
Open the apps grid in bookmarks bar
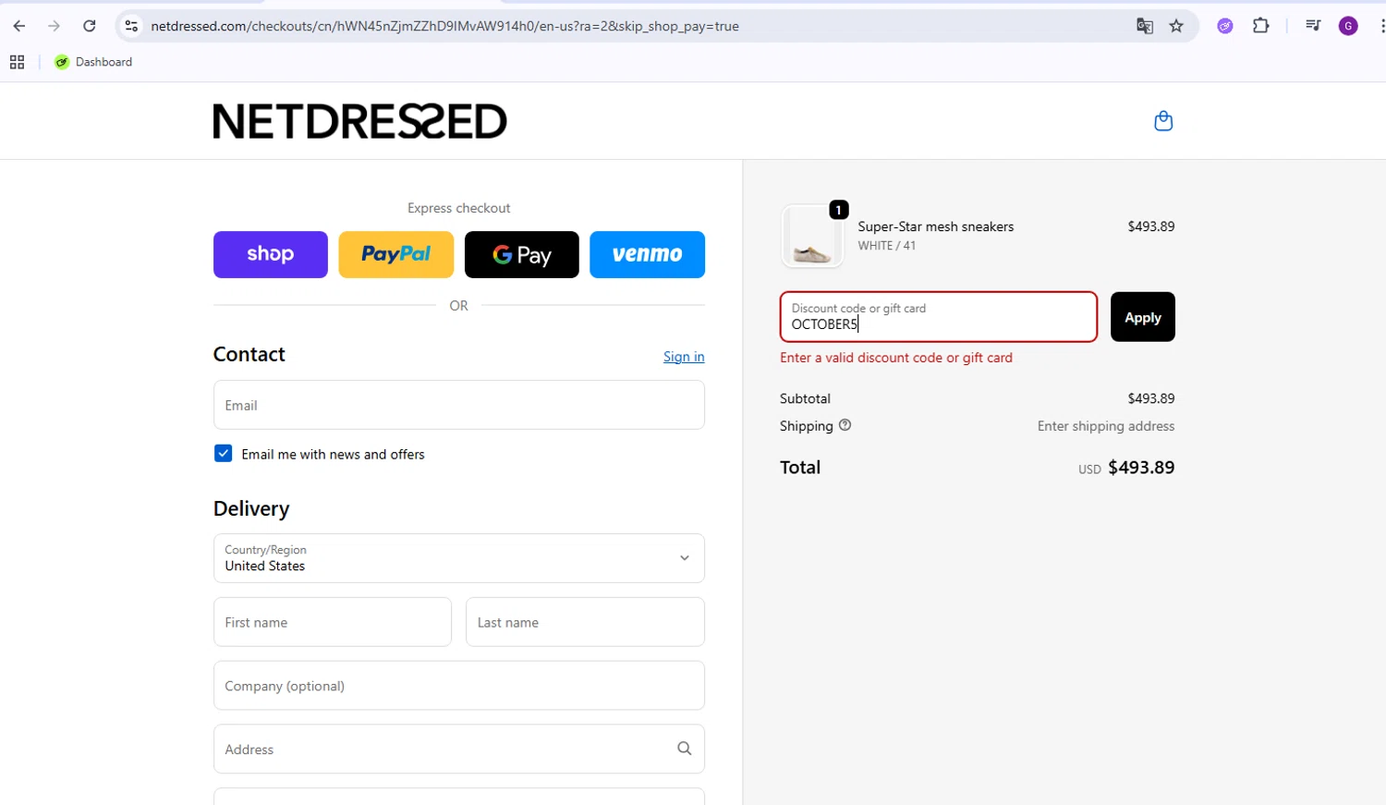[x=17, y=62]
